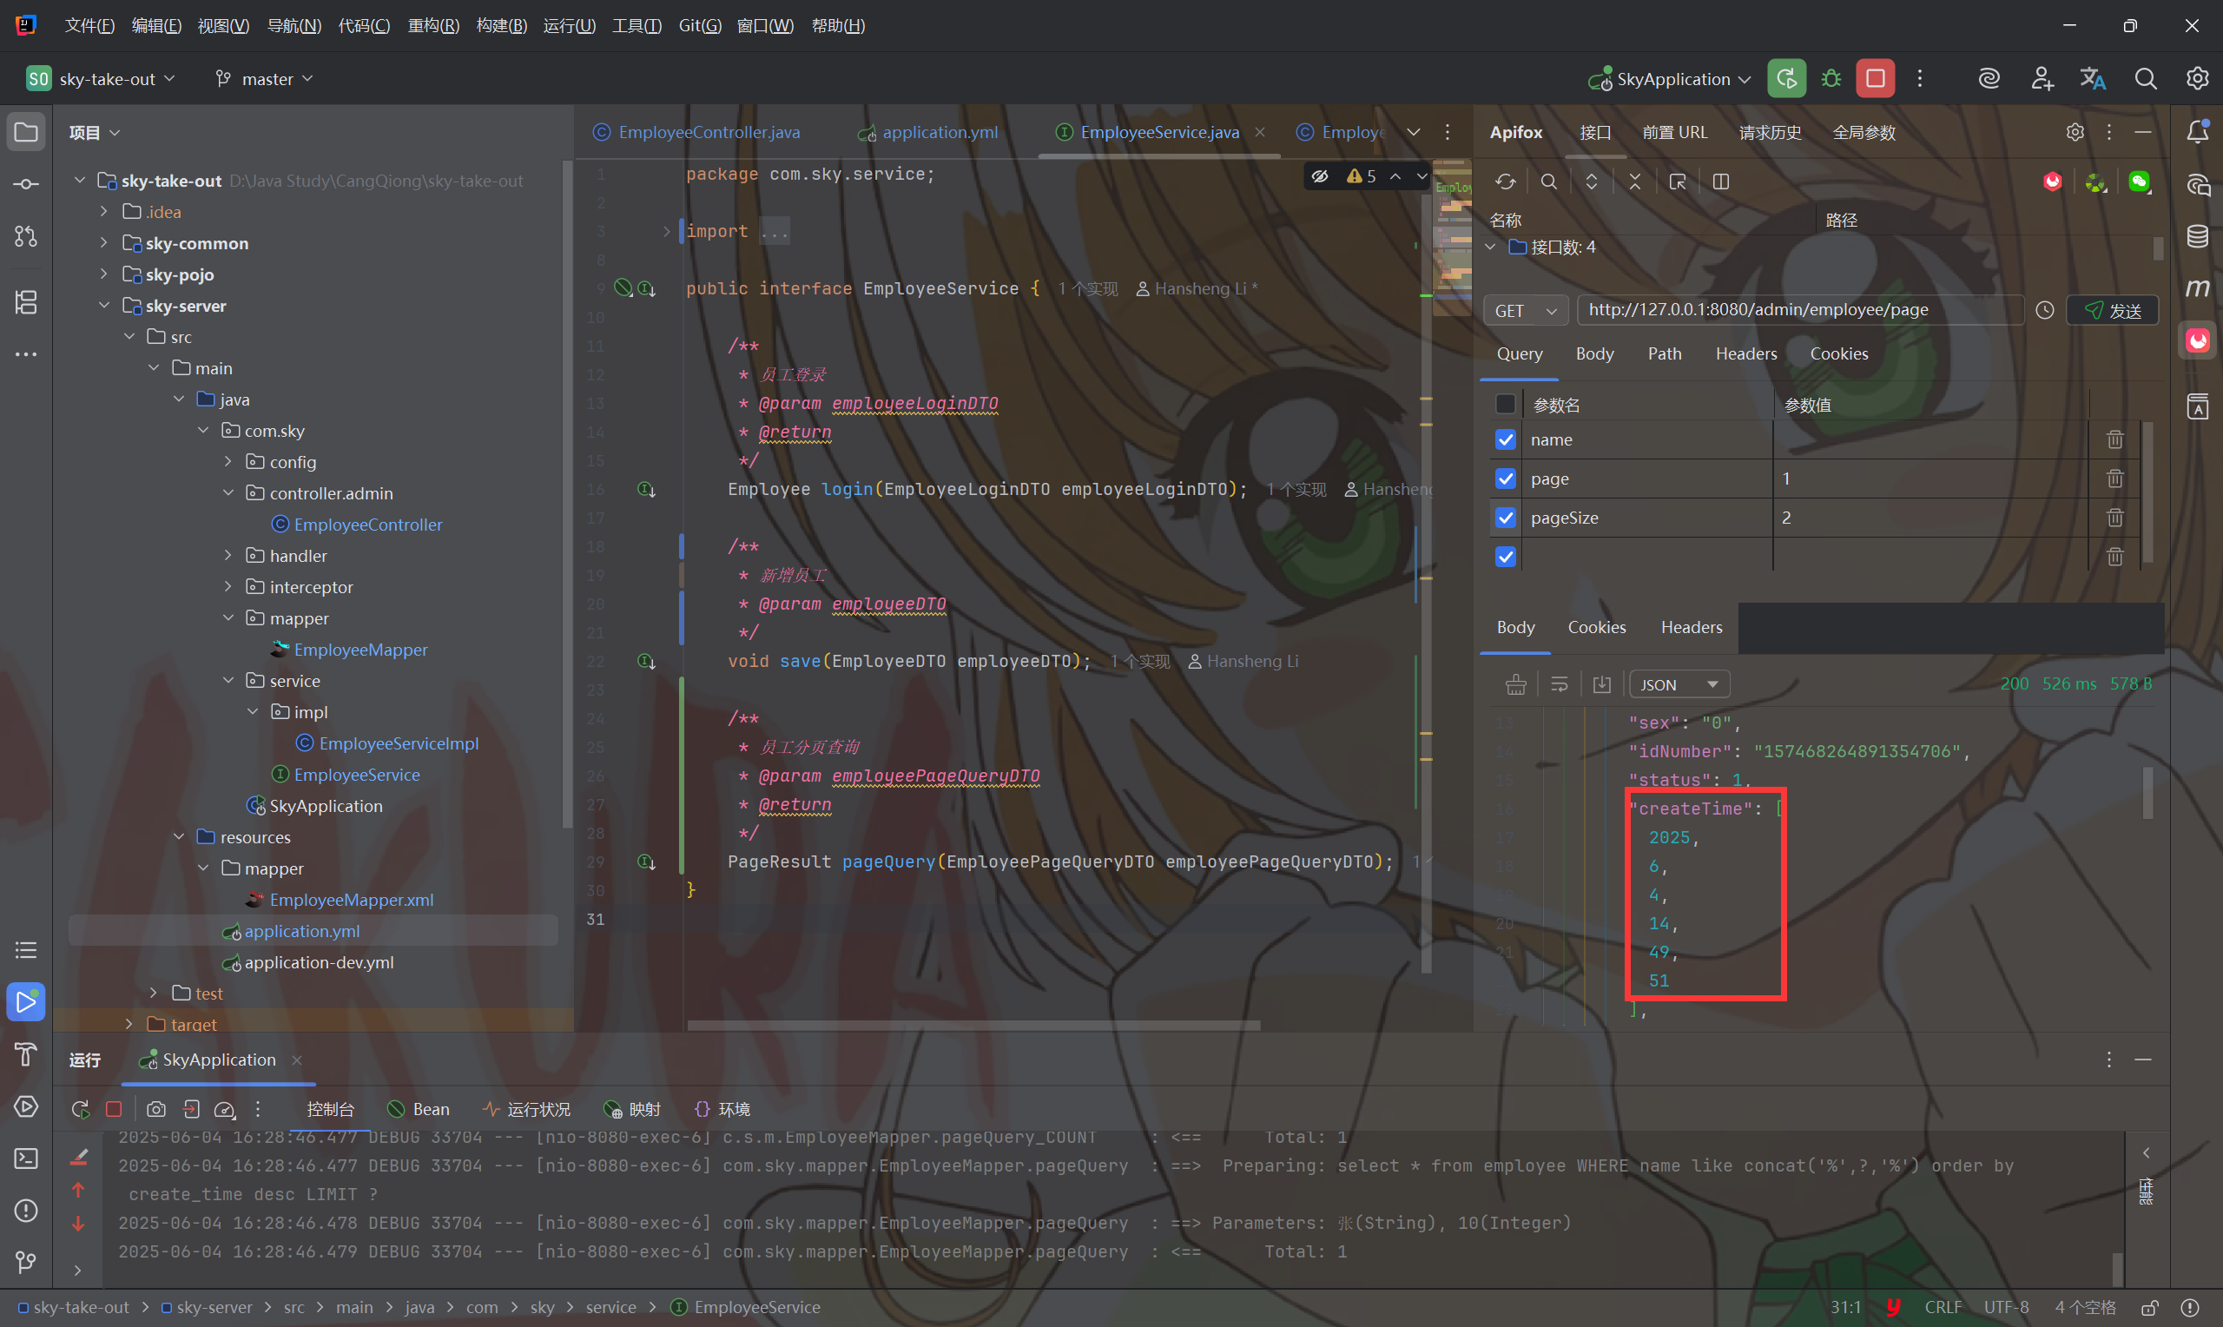The image size is (2223, 1327).
Task: Uncheck the name parameter checkbox
Action: 1505,440
